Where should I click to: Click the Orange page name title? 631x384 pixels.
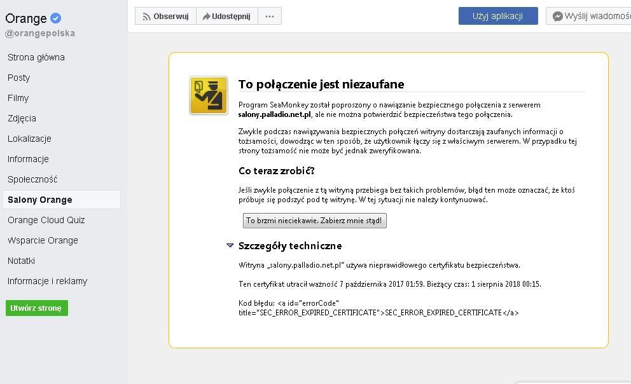point(25,18)
